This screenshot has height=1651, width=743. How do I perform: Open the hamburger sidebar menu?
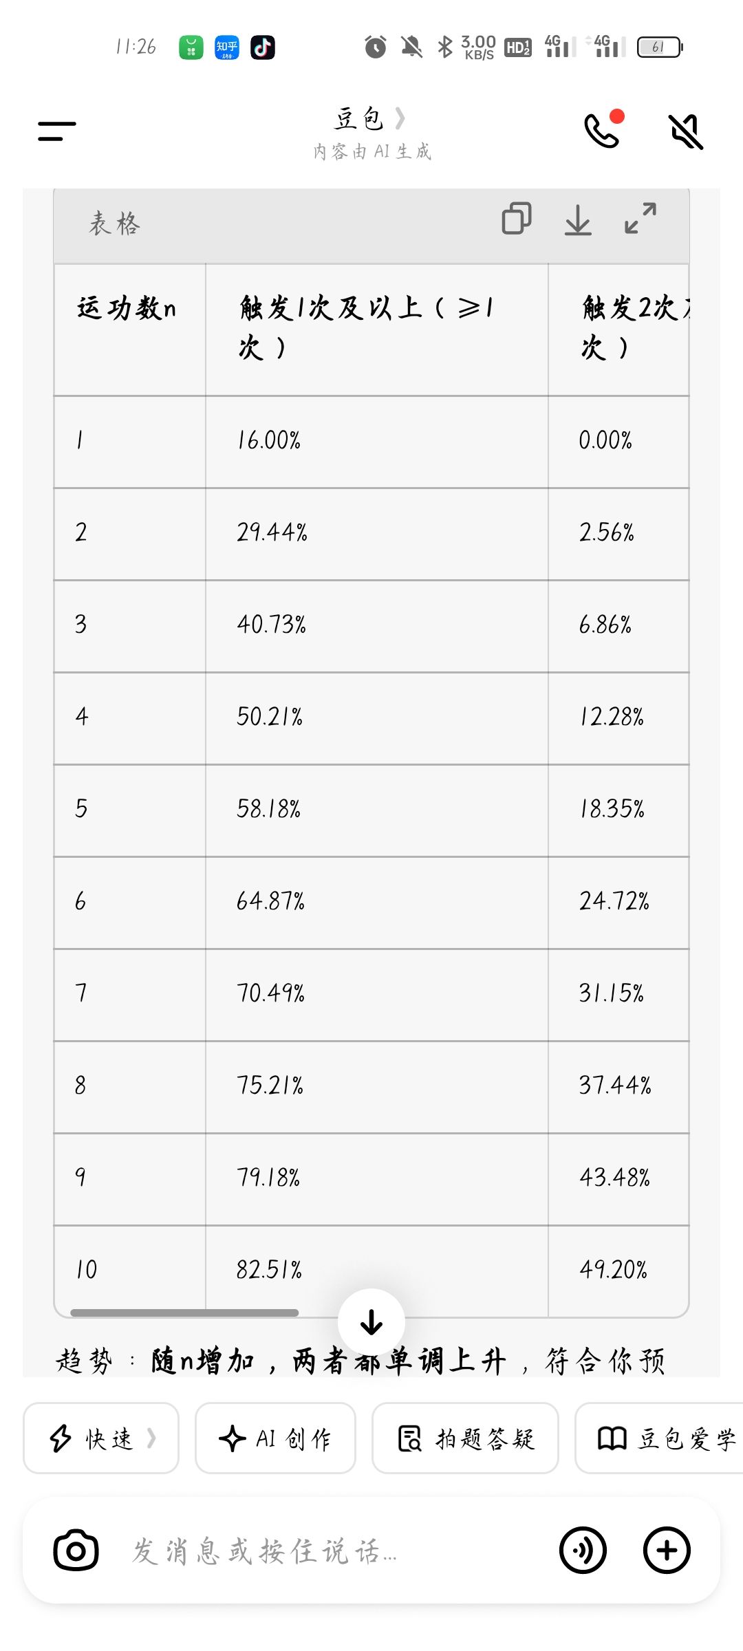click(x=57, y=131)
